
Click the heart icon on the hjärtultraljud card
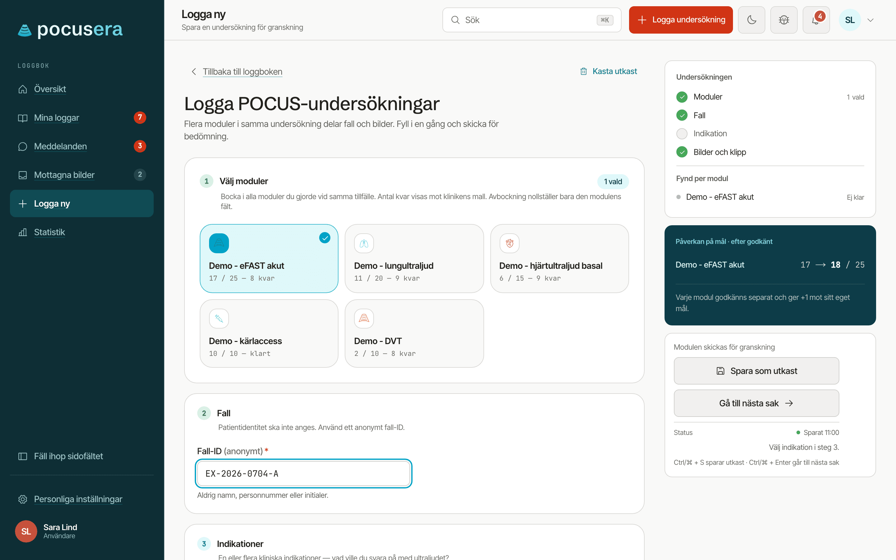point(510,243)
